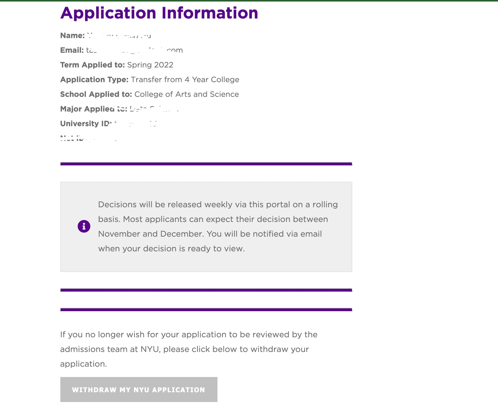
Task: Click the decisions released weekly notice text
Action: [218, 205]
